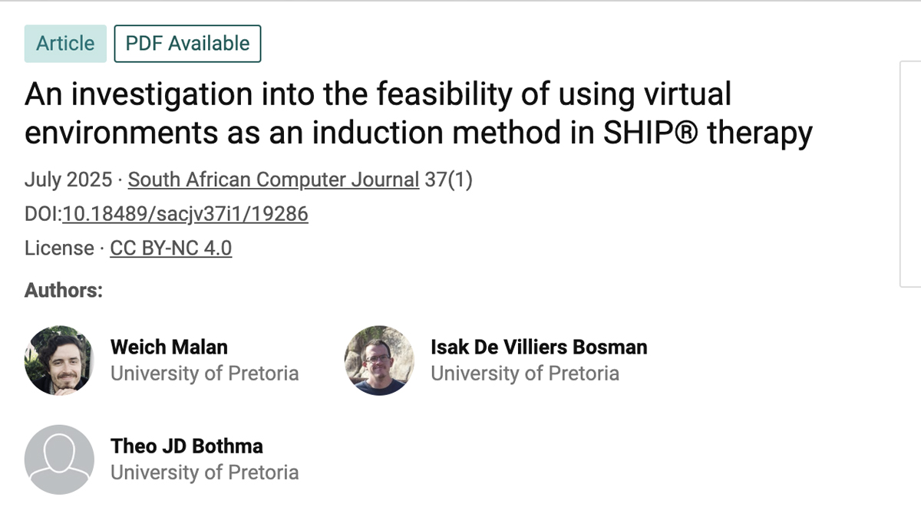Open Isak De Villiers Bosman's profile
This screenshot has width=921, height=517.
tap(538, 347)
